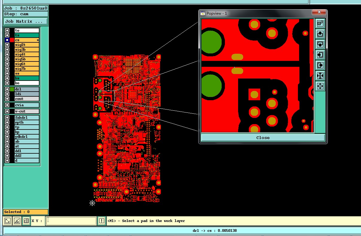361x236 pixels.
Task: Click the X Y coordinate input field
Action: [x=71, y=221]
